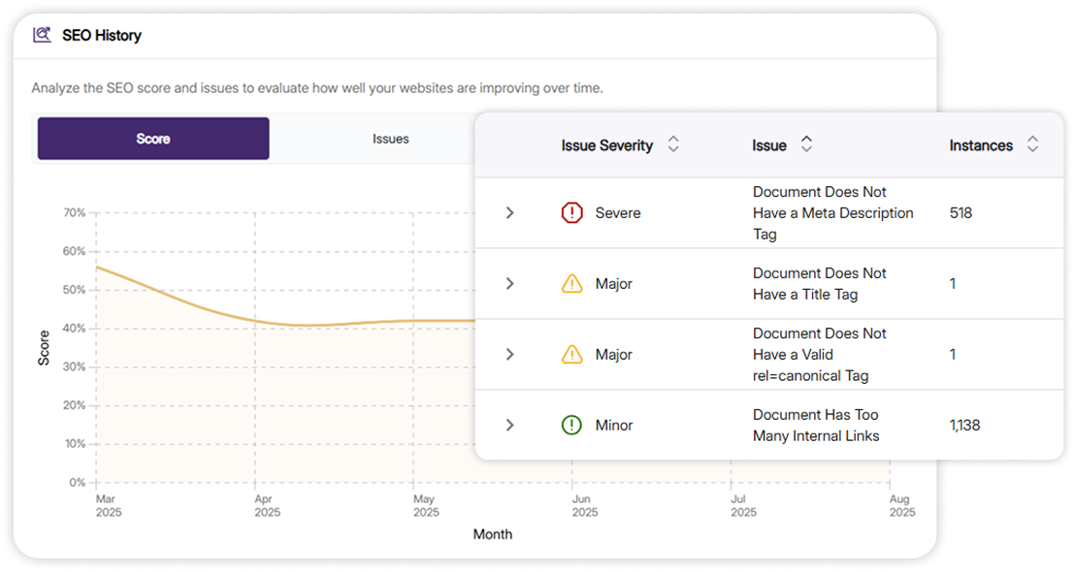This screenshot has width=1074, height=572.
Task: Switch to the Issues tab
Action: (390, 139)
